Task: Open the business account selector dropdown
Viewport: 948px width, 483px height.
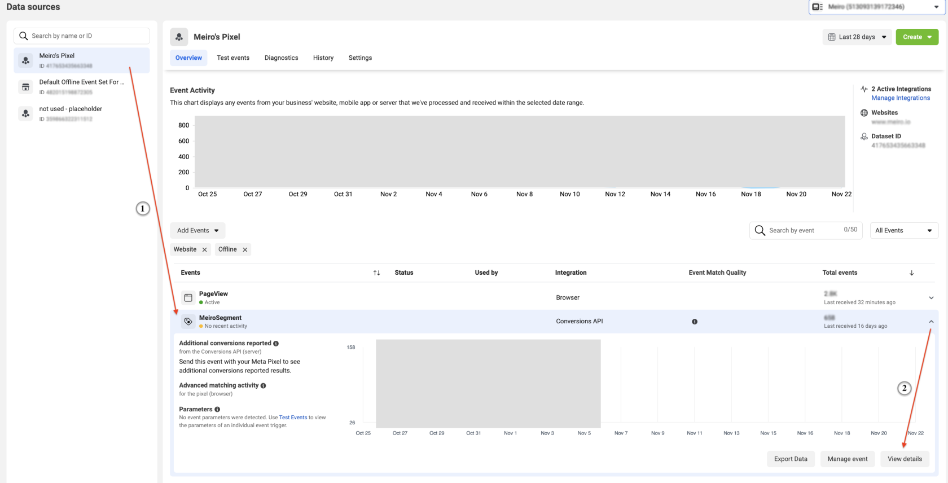Action: tap(877, 7)
